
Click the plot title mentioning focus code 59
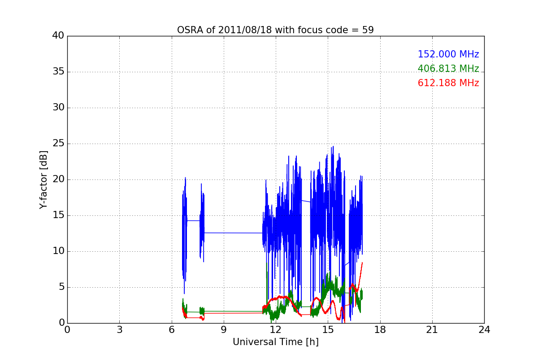pos(275,30)
